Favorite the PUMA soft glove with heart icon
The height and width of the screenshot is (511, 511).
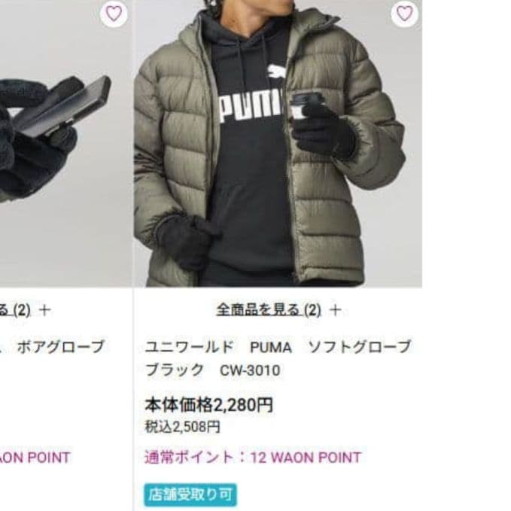404,14
